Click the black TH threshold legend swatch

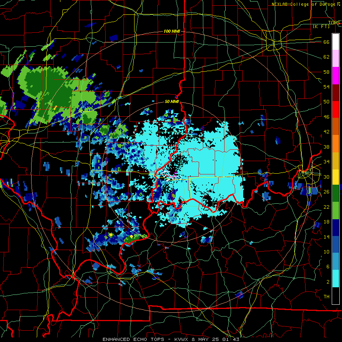tap(336, 296)
